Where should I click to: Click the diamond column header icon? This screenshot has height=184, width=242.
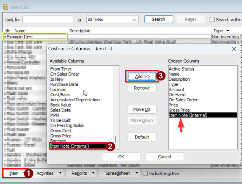[x=7, y=31]
